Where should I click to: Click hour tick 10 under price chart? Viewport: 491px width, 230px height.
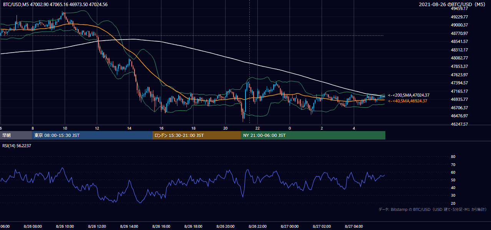pyautogui.click(x=65, y=128)
